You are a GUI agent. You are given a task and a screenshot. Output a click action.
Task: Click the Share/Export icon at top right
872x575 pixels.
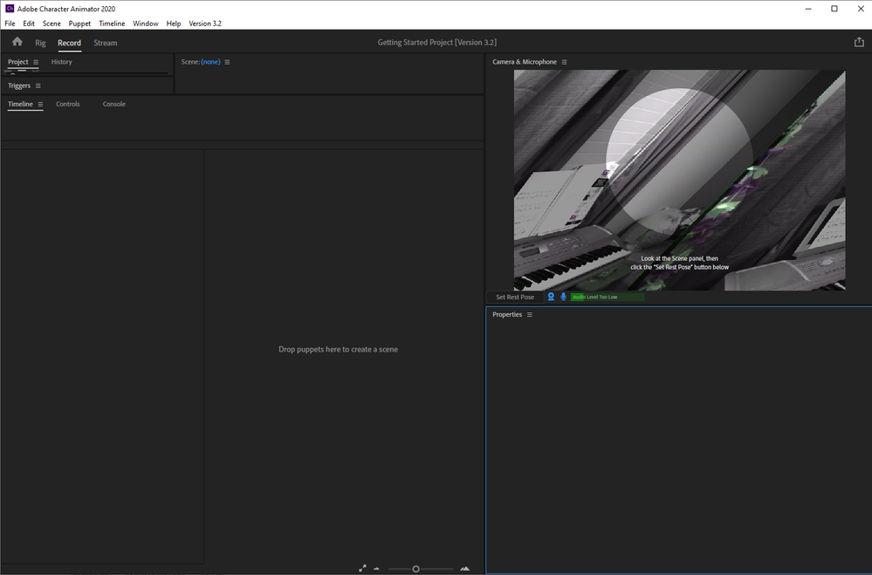(859, 42)
